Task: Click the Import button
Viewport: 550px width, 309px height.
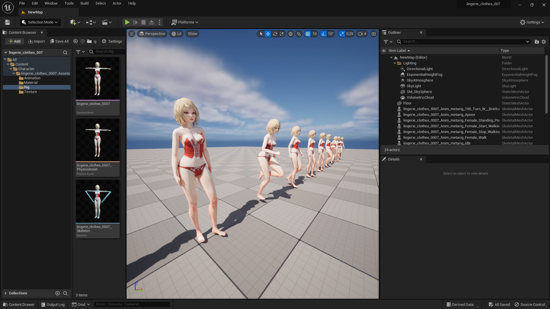Action: tap(37, 41)
